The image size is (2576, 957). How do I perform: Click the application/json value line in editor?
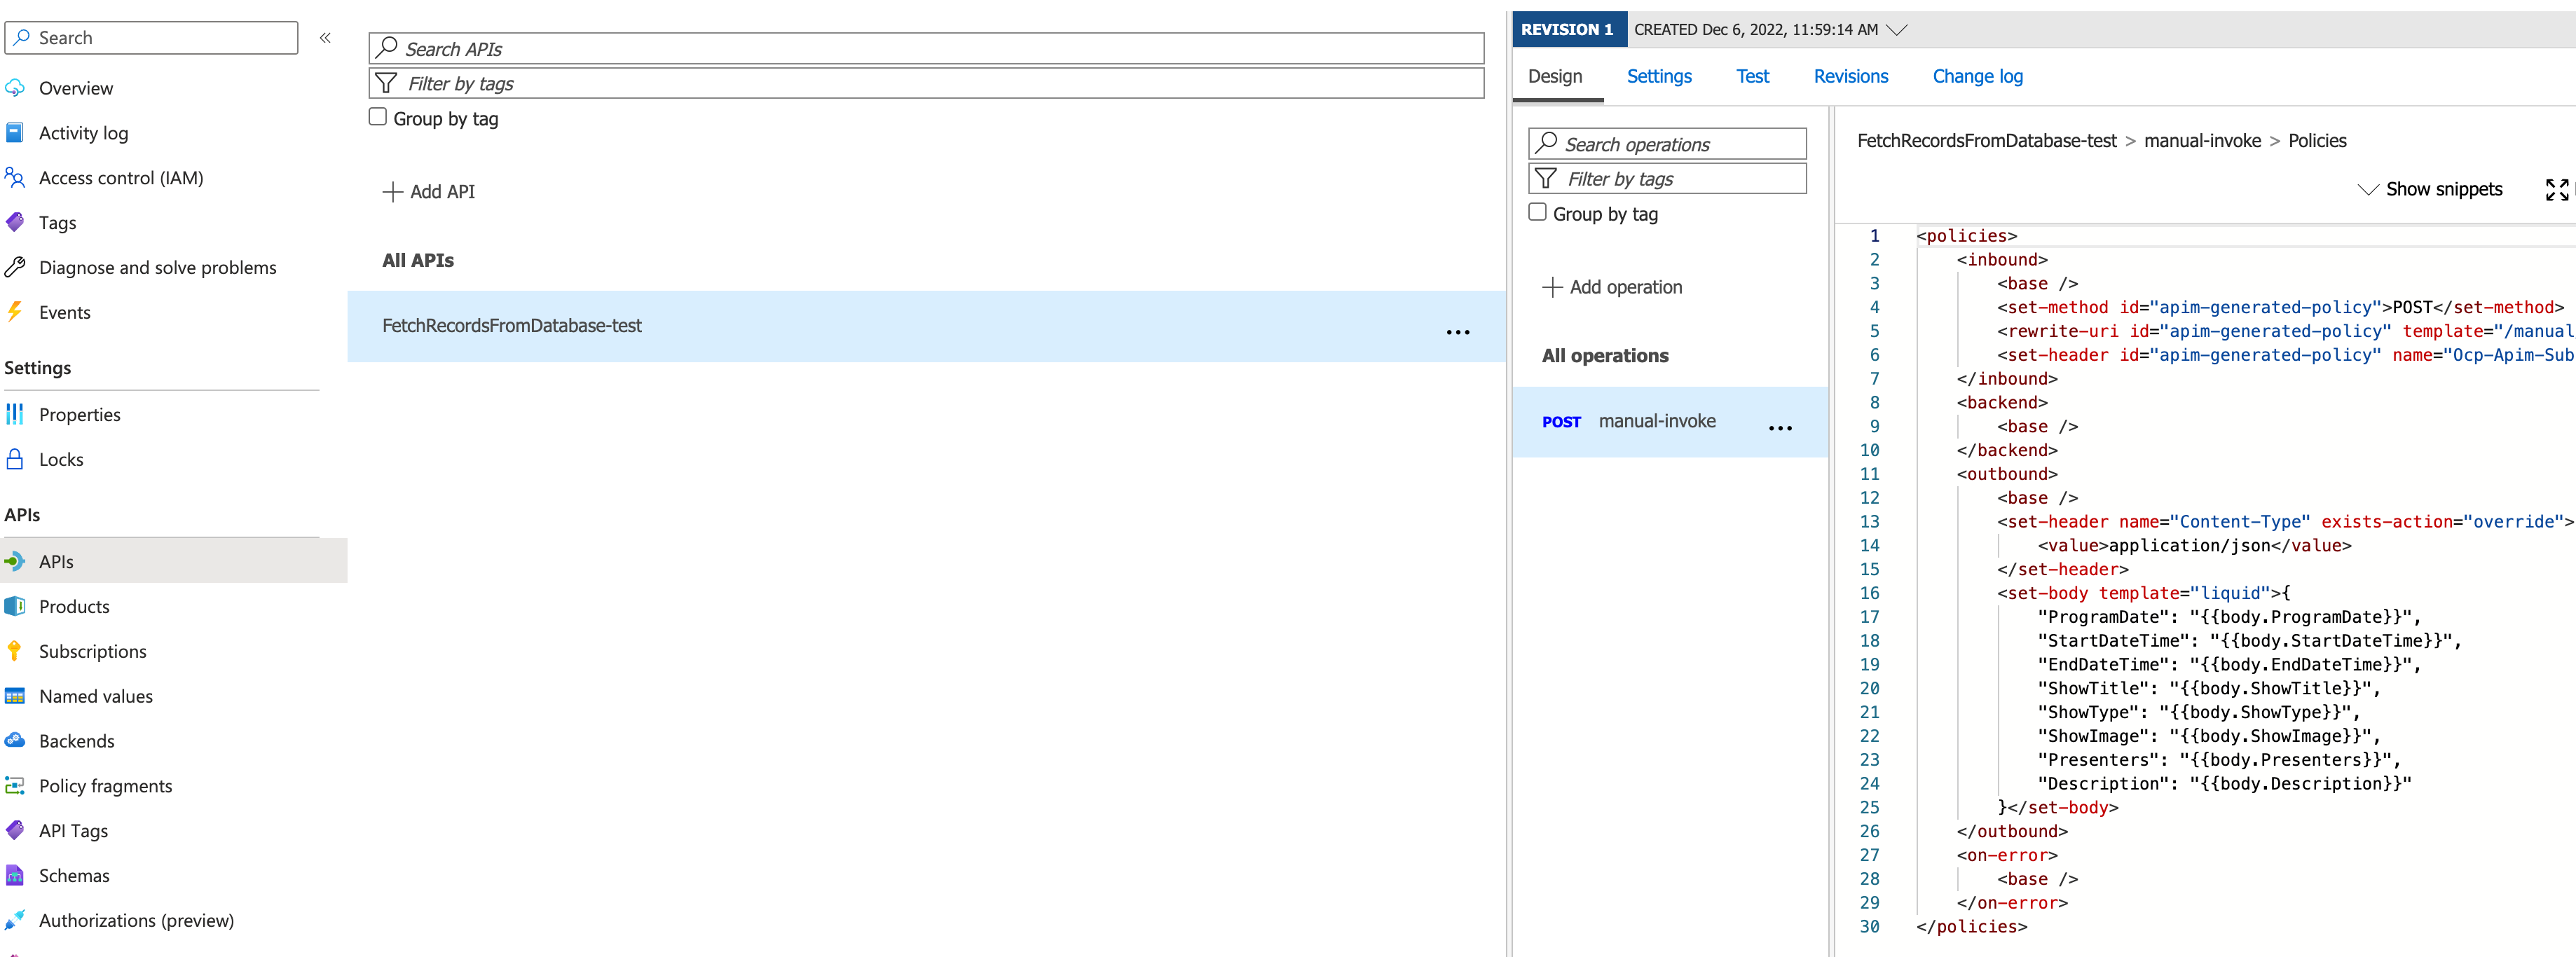[2194, 545]
